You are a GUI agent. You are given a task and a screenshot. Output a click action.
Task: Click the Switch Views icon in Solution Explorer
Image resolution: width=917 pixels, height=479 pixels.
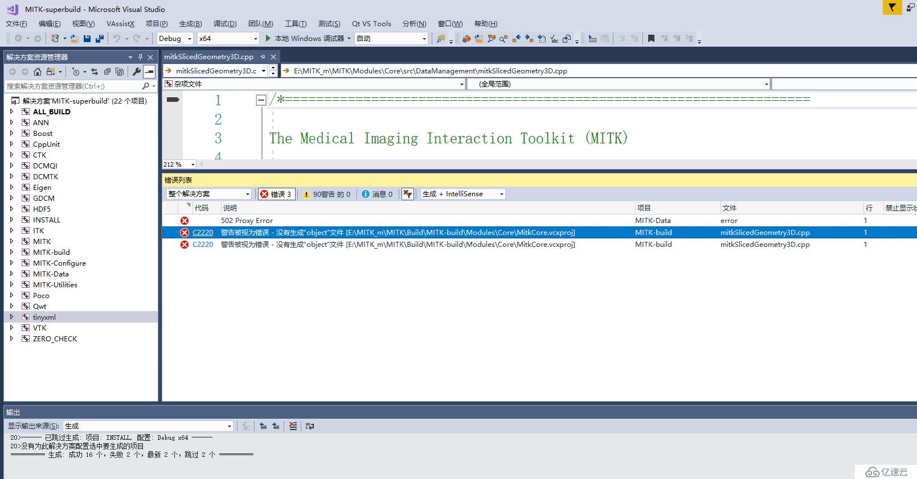[51, 72]
